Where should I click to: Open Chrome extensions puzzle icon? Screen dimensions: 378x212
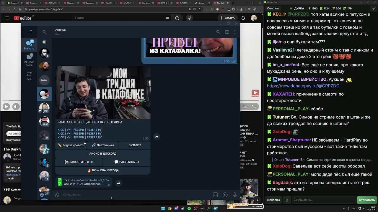point(233,9)
